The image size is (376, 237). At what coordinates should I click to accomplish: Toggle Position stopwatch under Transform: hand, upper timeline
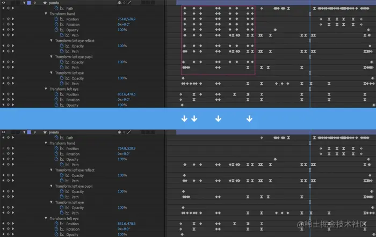point(56,19)
